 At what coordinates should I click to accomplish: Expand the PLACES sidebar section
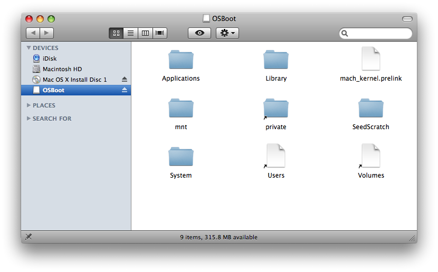tap(28, 105)
